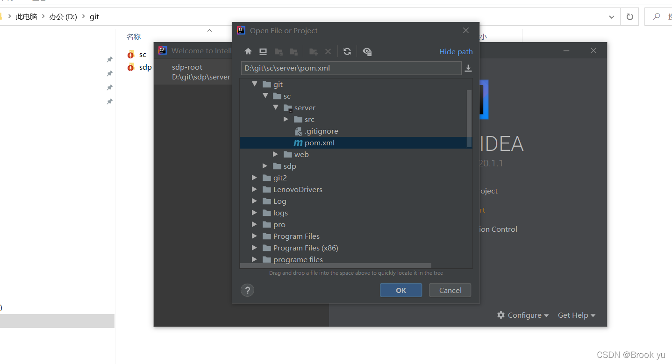The width and height of the screenshot is (672, 364).
Task: Click the server module folder icon
Action: tap(288, 108)
